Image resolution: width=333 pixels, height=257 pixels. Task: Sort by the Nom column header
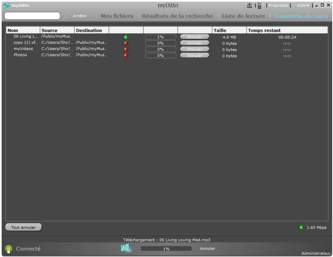23,30
